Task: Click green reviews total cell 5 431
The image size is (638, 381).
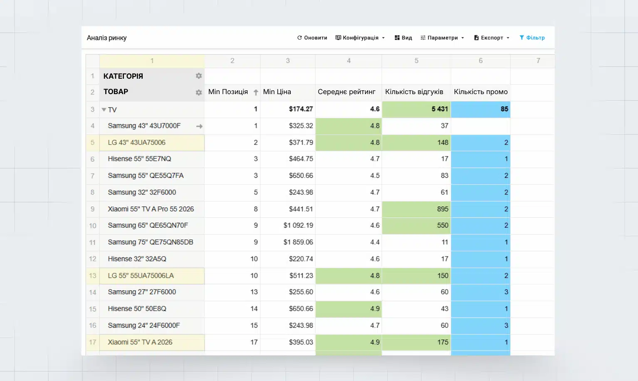Action: (416, 109)
